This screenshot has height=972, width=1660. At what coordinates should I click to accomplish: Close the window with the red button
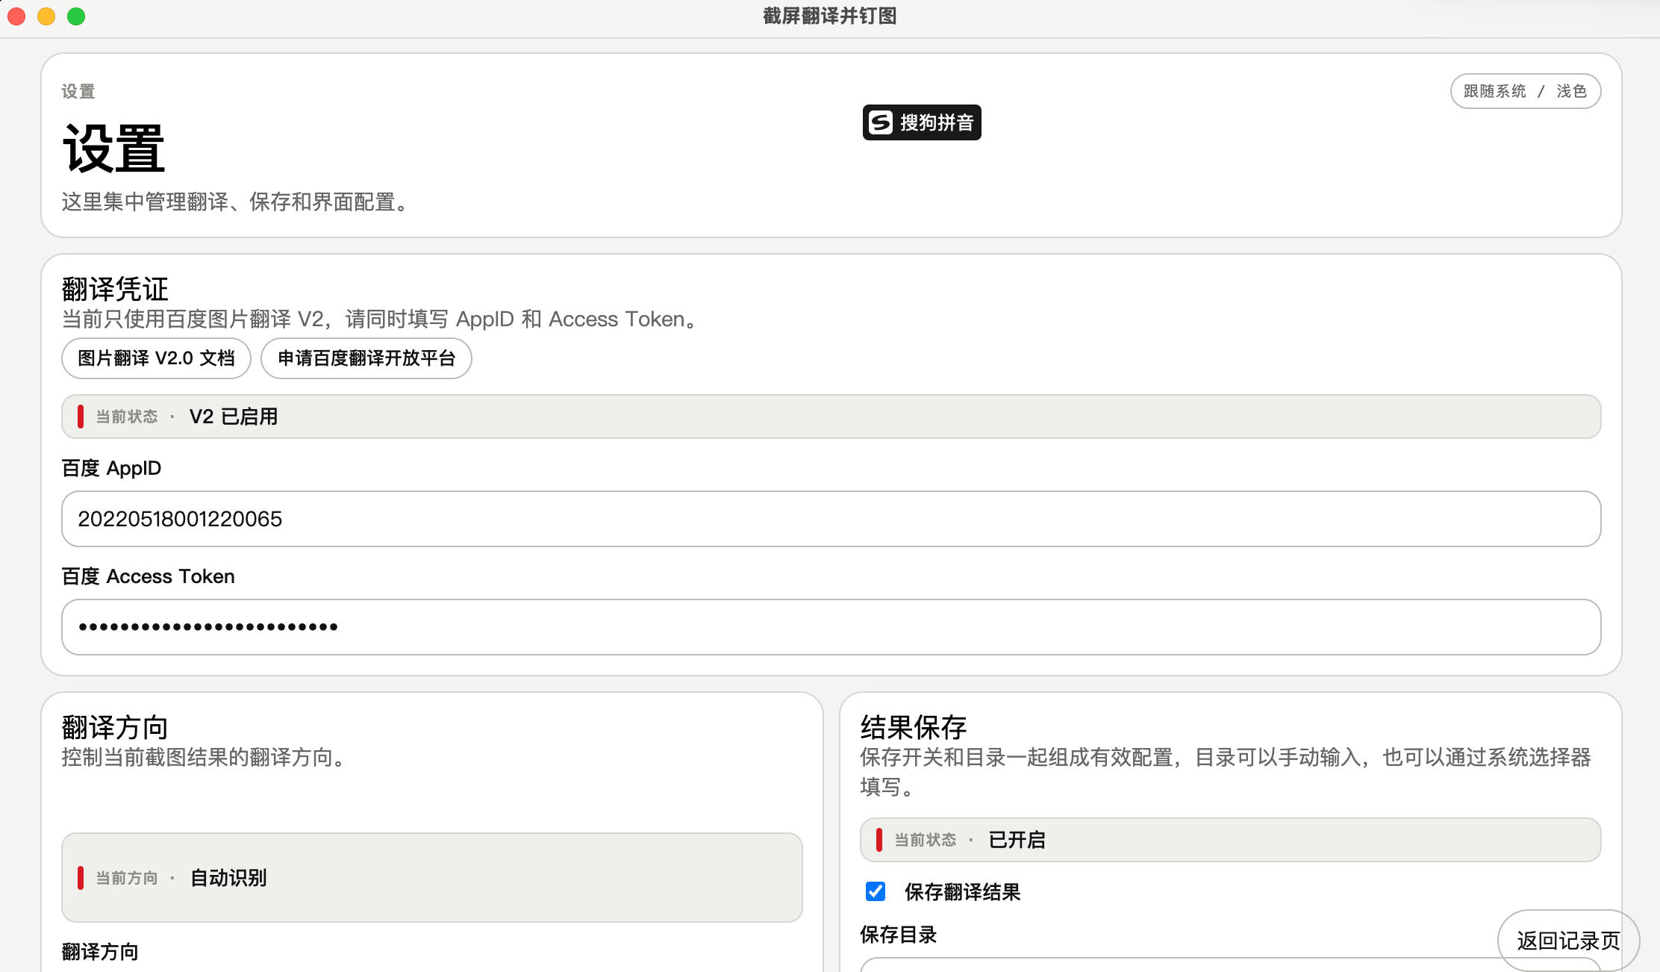pyautogui.click(x=16, y=16)
